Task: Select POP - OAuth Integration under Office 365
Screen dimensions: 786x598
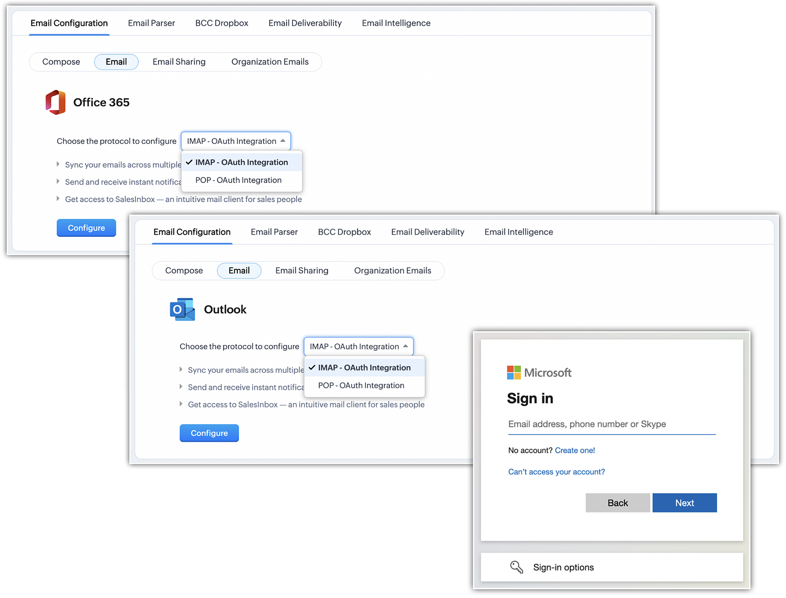Action: click(x=238, y=180)
